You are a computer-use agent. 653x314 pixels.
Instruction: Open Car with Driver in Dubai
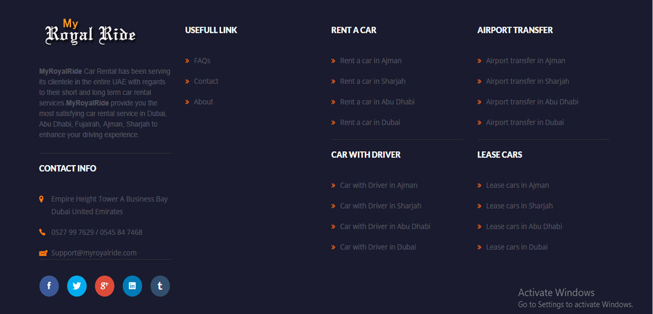coord(378,247)
